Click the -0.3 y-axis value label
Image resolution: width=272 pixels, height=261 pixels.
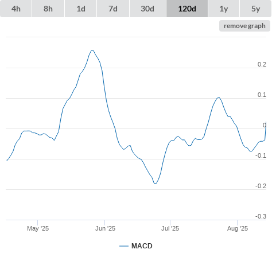(x=261, y=216)
